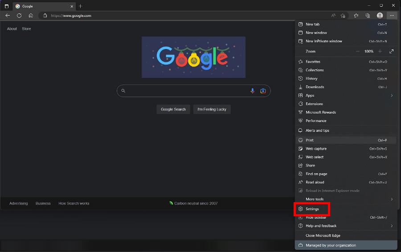This screenshot has height=252, width=401.
Task: Open How Search works link
Action: click(x=74, y=203)
